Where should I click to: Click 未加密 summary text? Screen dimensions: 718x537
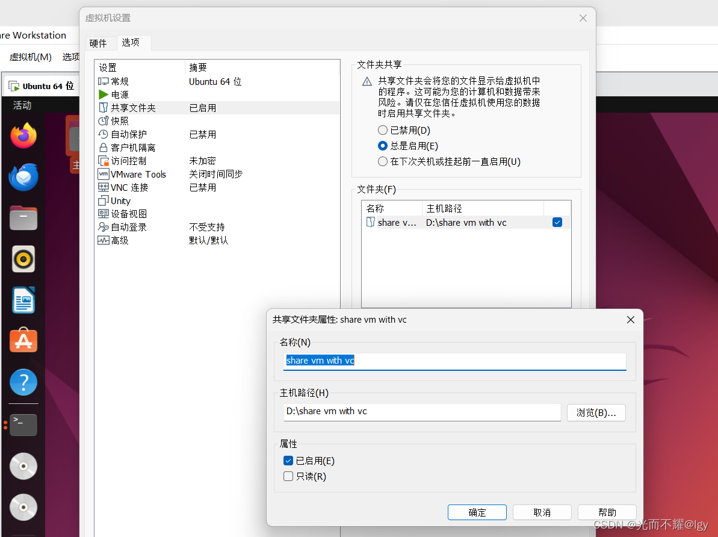[202, 161]
